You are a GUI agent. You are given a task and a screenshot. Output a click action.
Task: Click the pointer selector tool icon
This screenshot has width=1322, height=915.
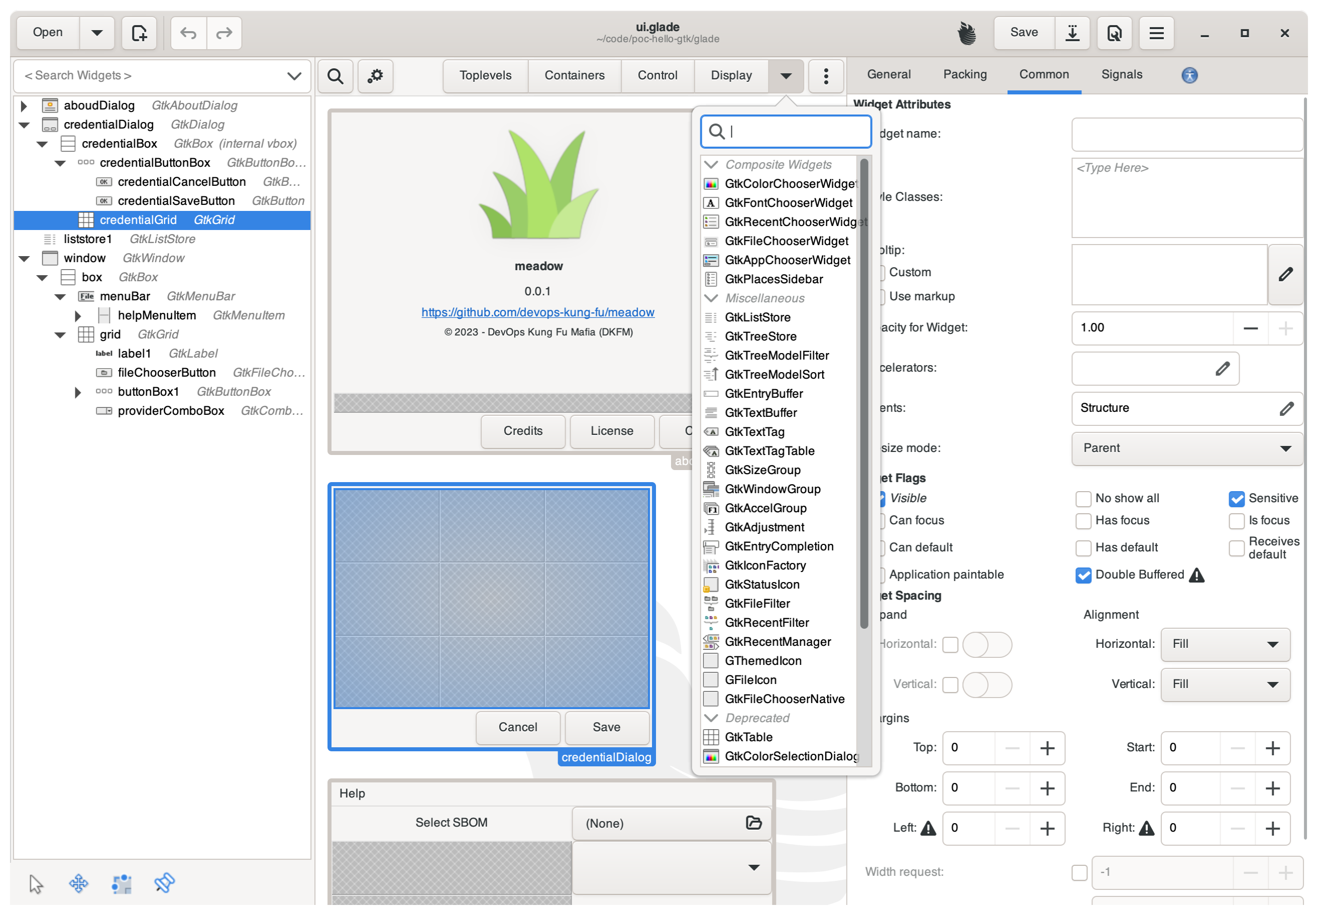pyautogui.click(x=36, y=883)
